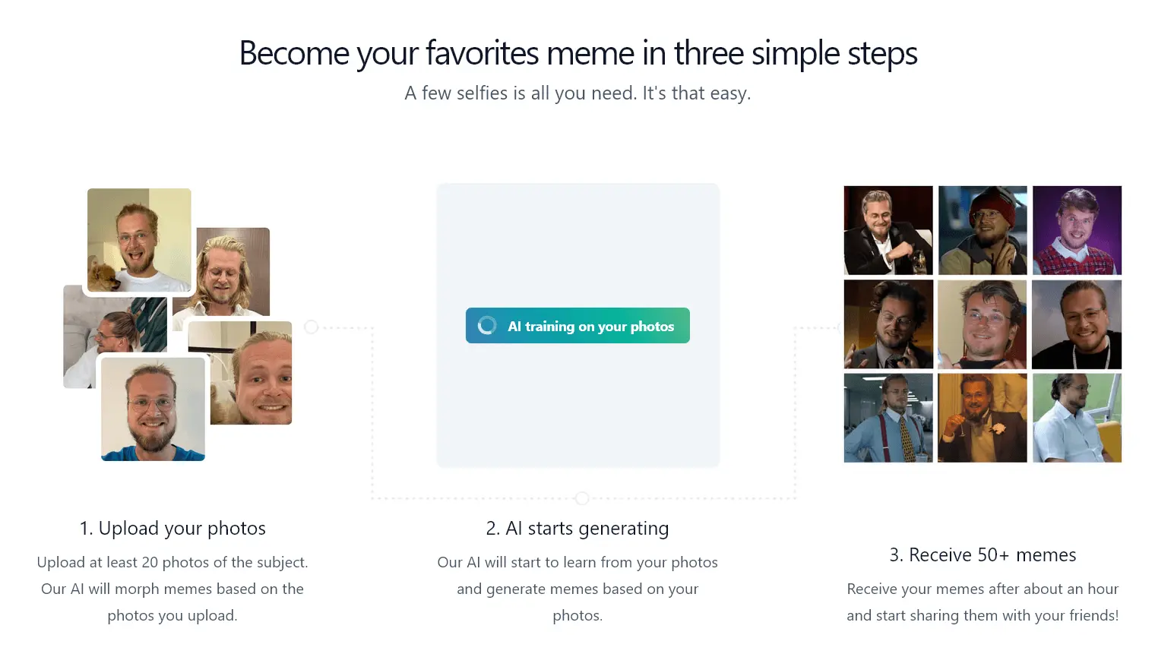Viewport: 1155px width, 657px height.
Task: Click the '3. Receive 50+ memes' heading
Action: point(983,554)
